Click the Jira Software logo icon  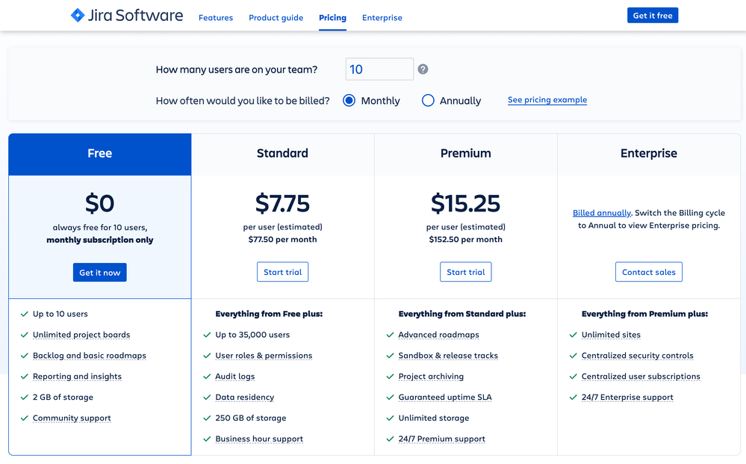77,15
